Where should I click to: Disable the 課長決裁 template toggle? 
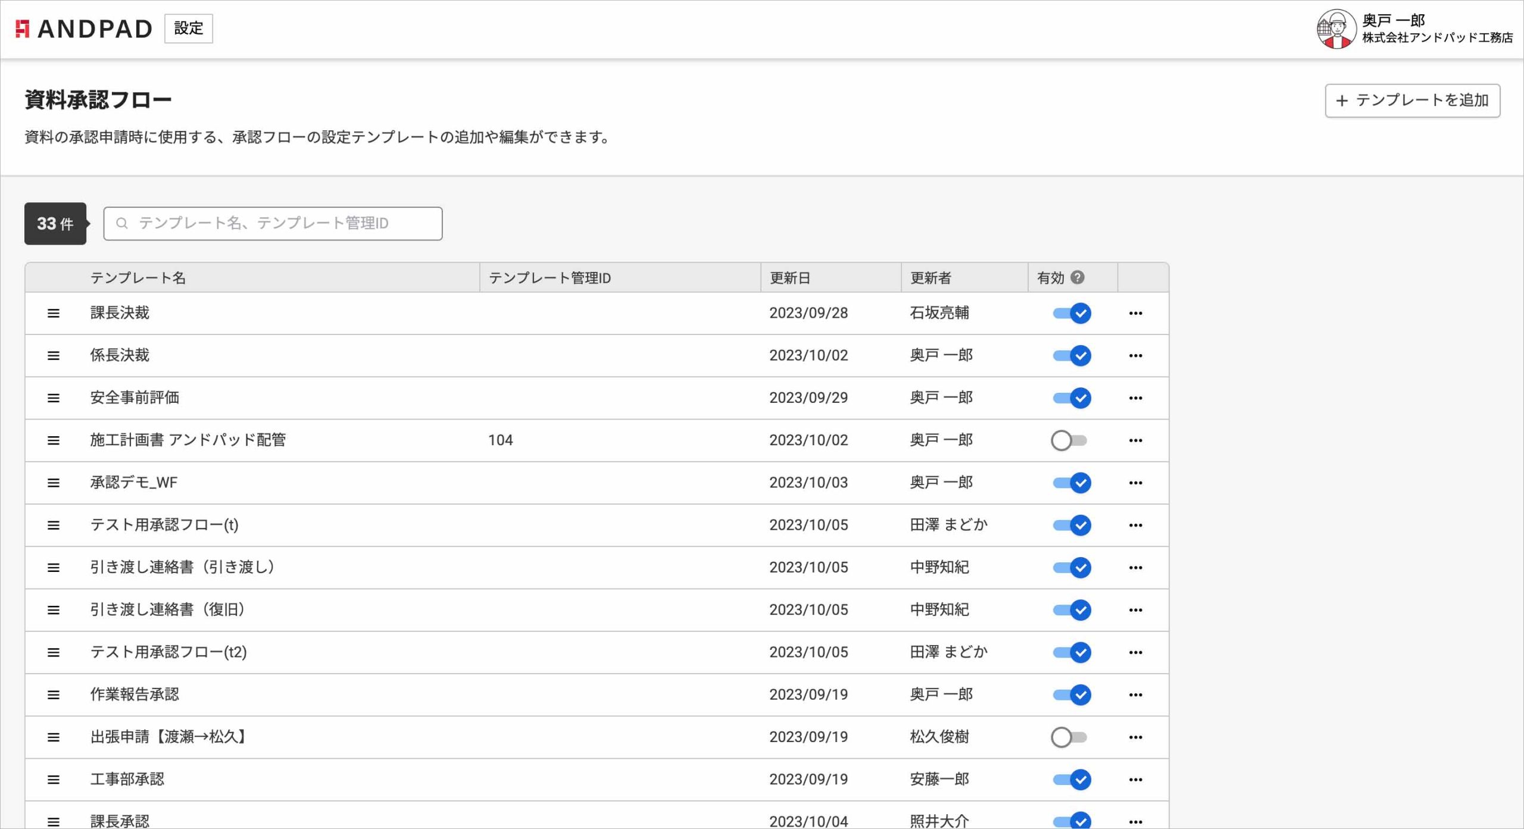coord(1072,313)
